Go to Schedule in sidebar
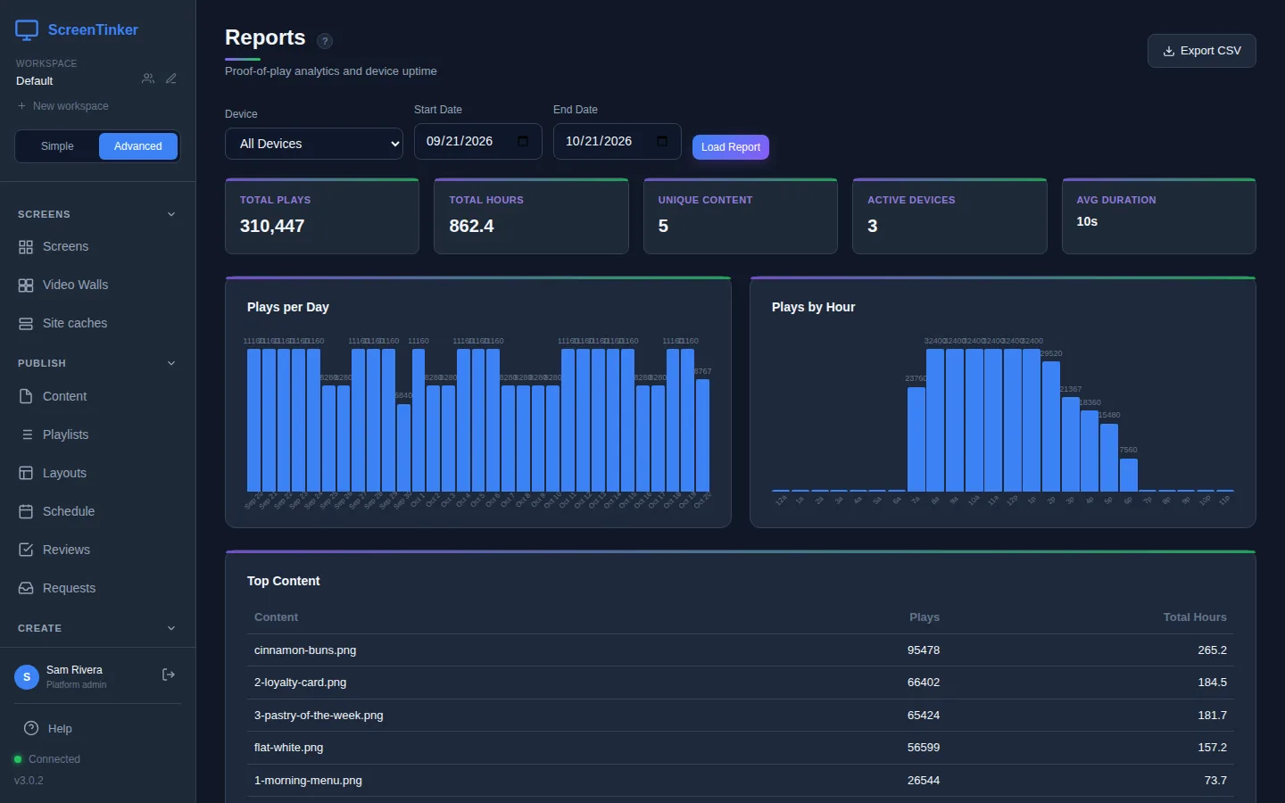1285x803 pixels. coord(97,511)
